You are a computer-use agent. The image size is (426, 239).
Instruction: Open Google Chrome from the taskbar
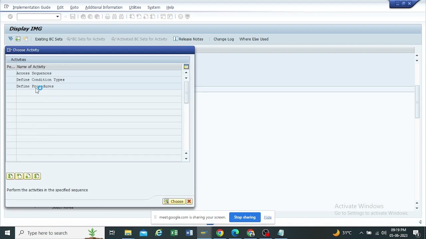coord(220,233)
